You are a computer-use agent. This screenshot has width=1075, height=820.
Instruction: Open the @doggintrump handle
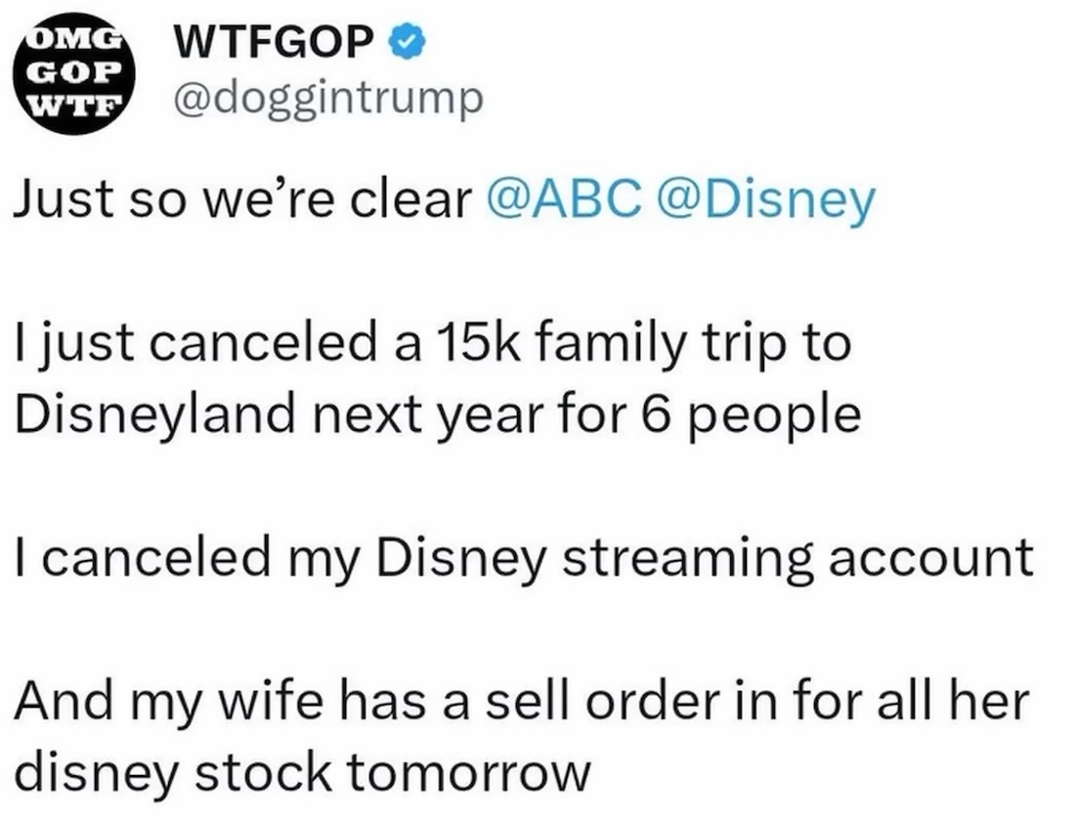coord(327,98)
